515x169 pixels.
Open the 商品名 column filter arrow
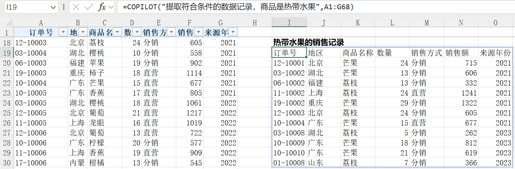coord(117,32)
